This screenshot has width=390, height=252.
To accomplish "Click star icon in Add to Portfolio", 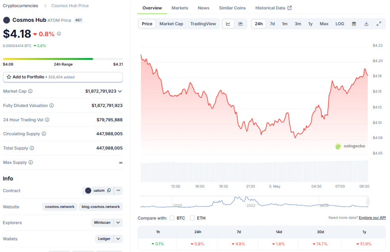I will [x=9, y=77].
